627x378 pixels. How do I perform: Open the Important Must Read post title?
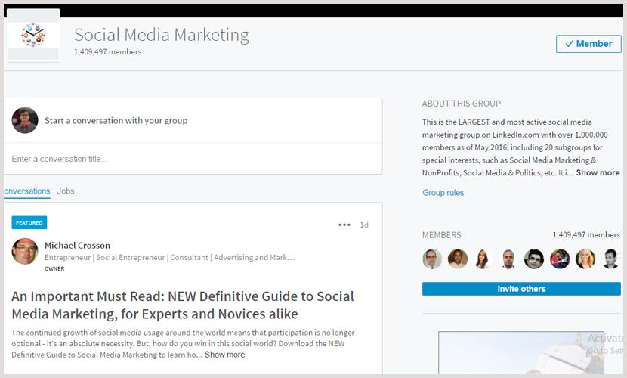(x=183, y=305)
